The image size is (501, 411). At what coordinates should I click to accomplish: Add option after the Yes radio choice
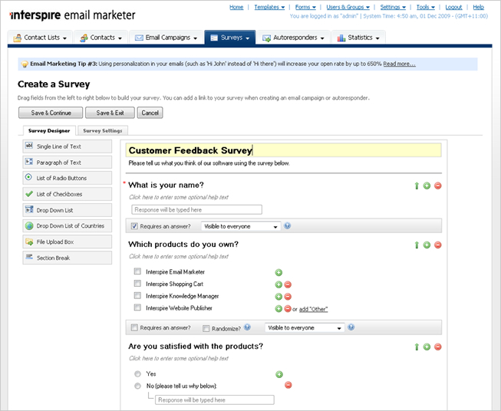[x=279, y=374]
